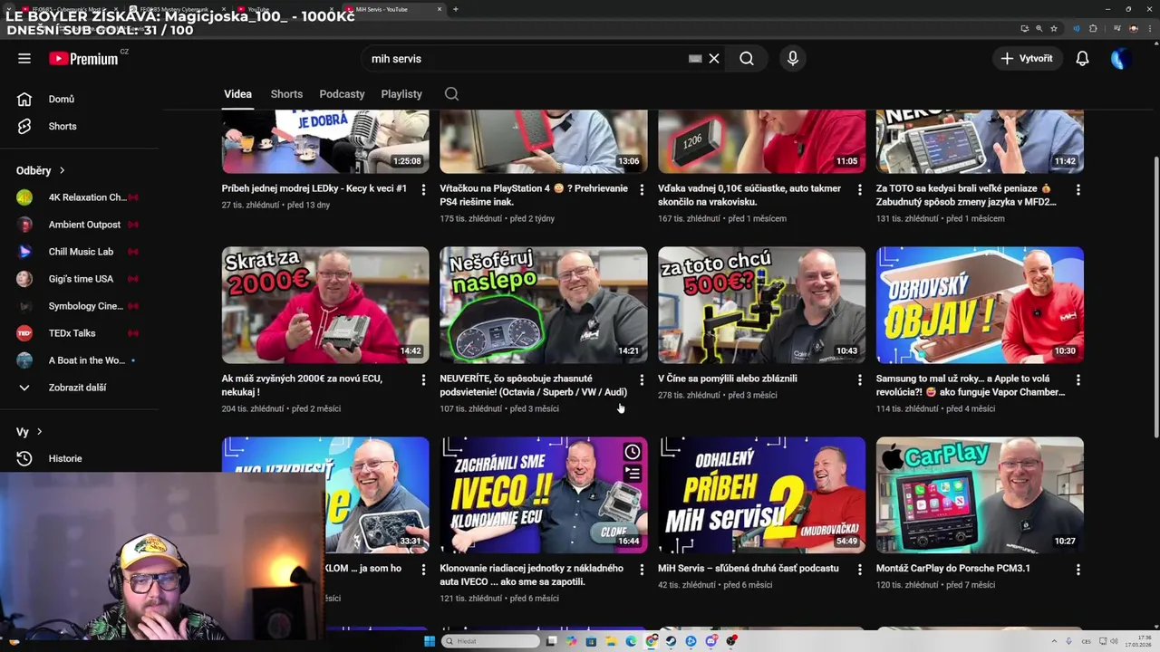
Task: Play the 'za toto chcú 500€?' thumbnail
Action: [762, 305]
